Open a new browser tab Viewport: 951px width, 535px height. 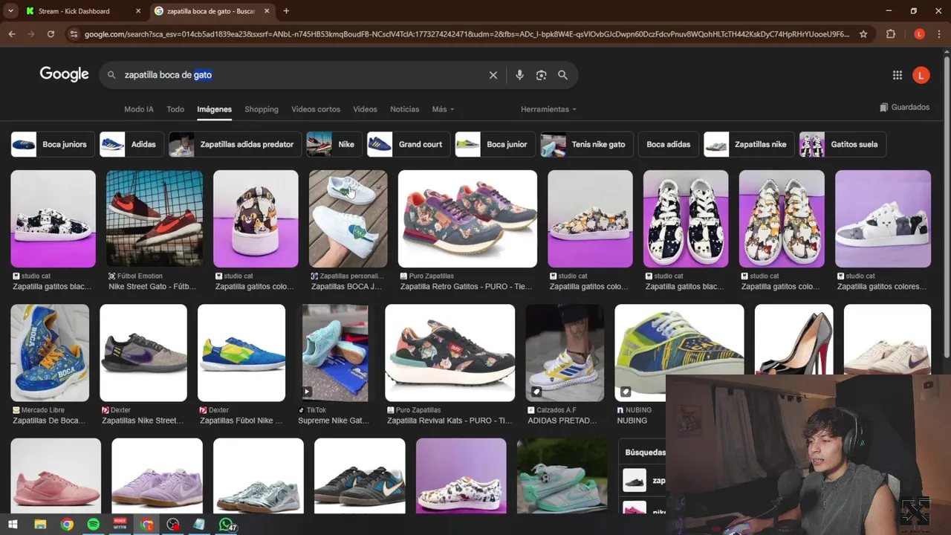[286, 11]
